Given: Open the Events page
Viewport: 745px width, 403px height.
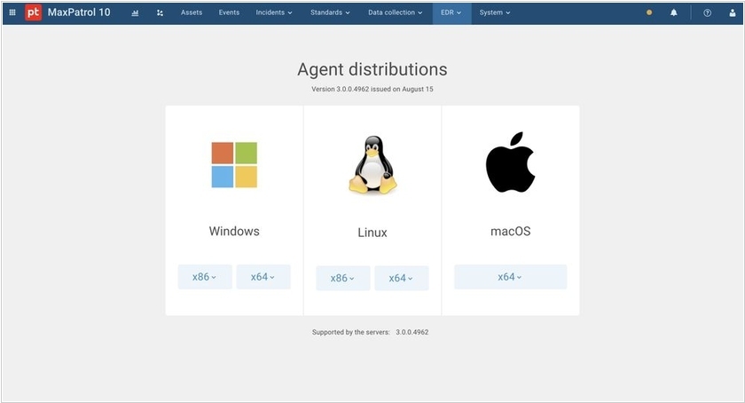Looking at the screenshot, I should click(229, 12).
